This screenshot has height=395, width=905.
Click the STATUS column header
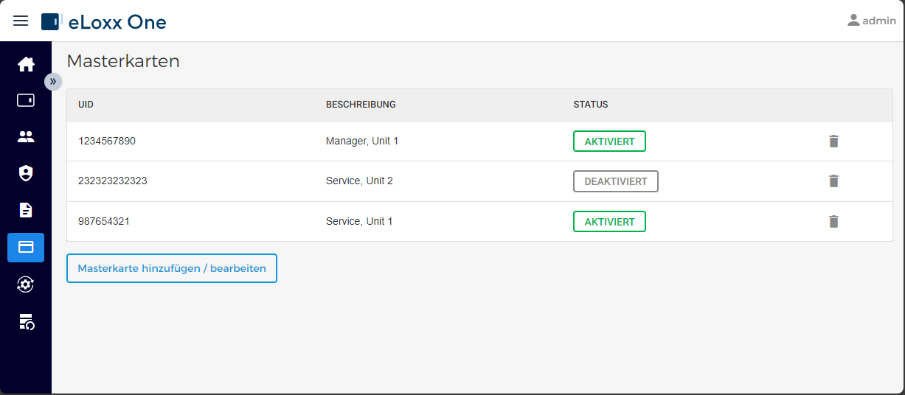(591, 105)
